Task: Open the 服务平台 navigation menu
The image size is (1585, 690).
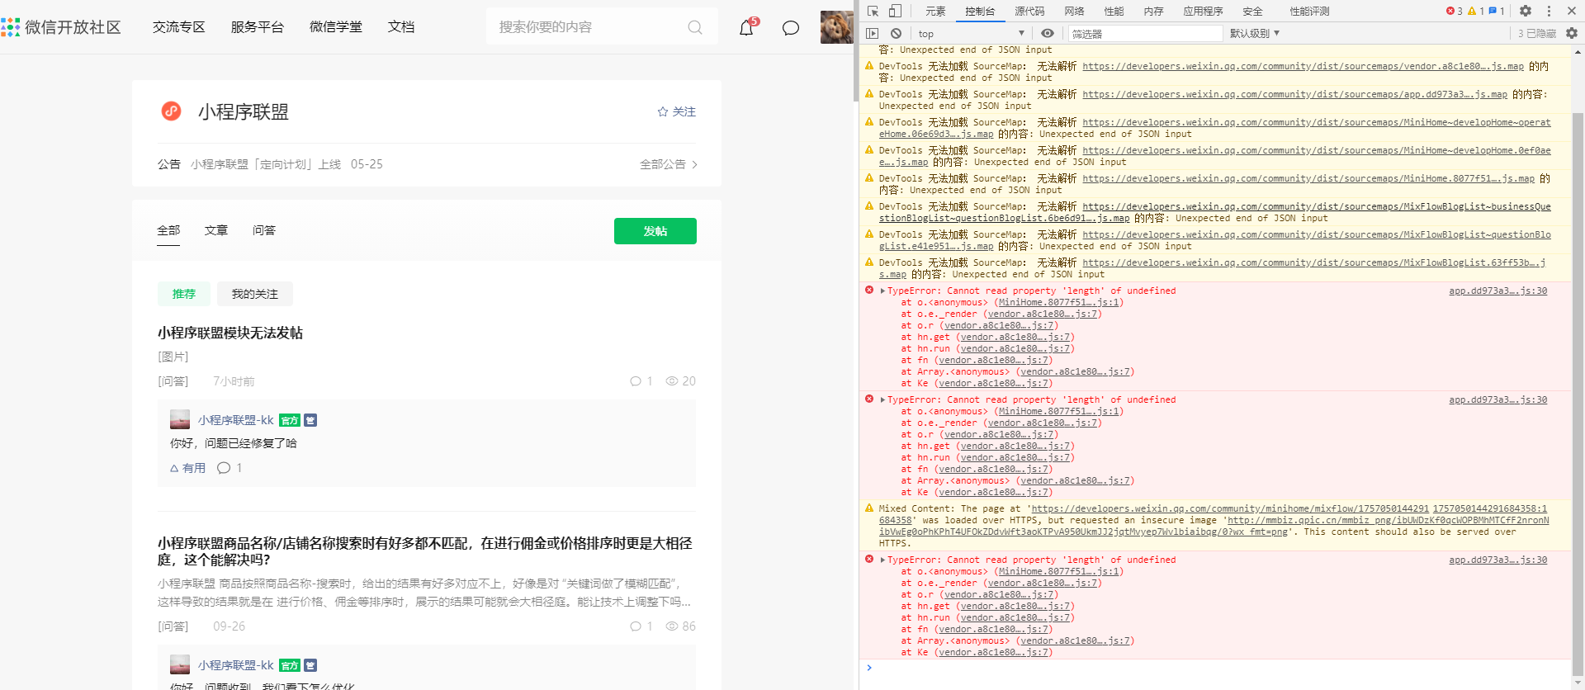Action: (258, 27)
